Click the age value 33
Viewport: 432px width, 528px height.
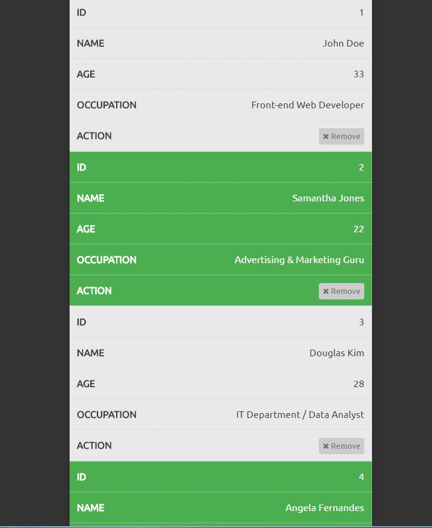[359, 74]
